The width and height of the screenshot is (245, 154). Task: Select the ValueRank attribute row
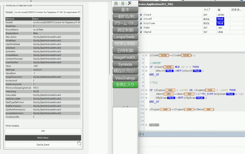[x=43, y=73]
